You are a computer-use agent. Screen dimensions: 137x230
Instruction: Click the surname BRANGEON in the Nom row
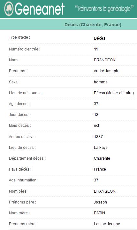point(105,60)
